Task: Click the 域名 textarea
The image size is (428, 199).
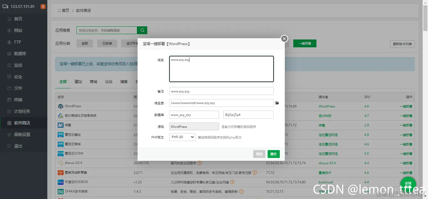Action: pos(221,69)
